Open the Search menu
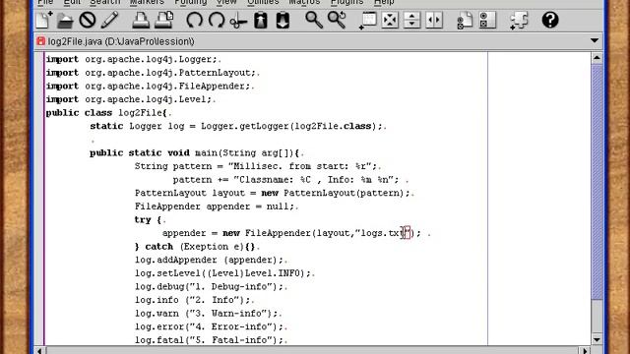Image resolution: width=630 pixels, height=354 pixels. (105, 2)
